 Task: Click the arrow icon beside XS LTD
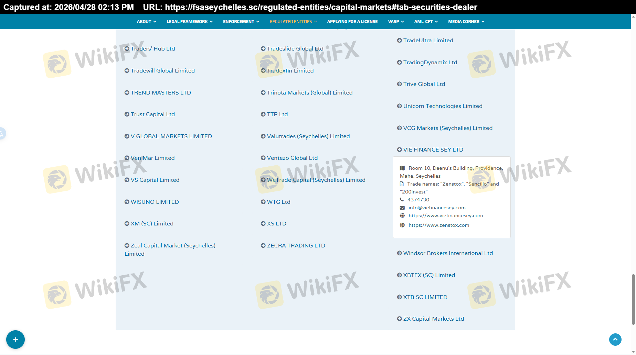pos(263,224)
